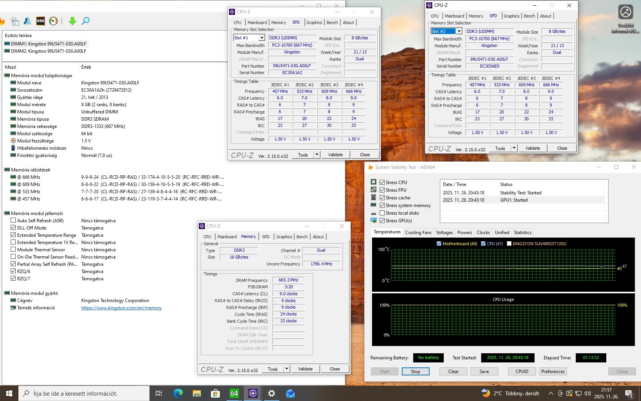Enable Stress local disks checkbox
The image size is (641, 401).
pyautogui.click(x=382, y=213)
